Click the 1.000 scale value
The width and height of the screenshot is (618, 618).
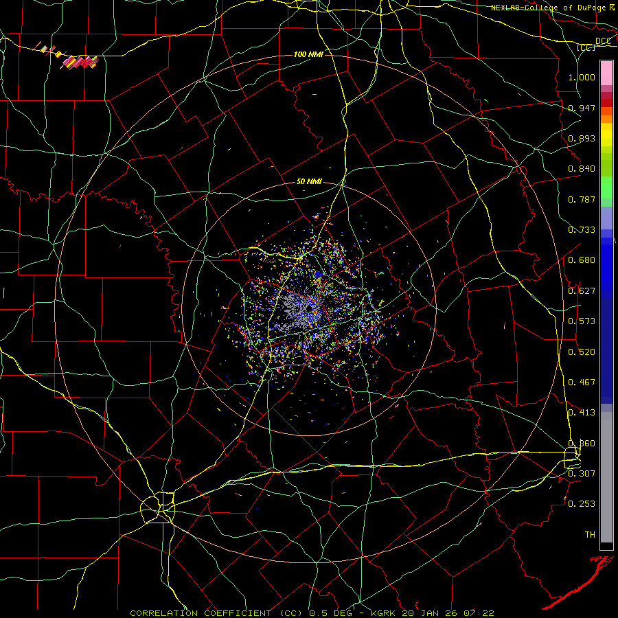582,77
